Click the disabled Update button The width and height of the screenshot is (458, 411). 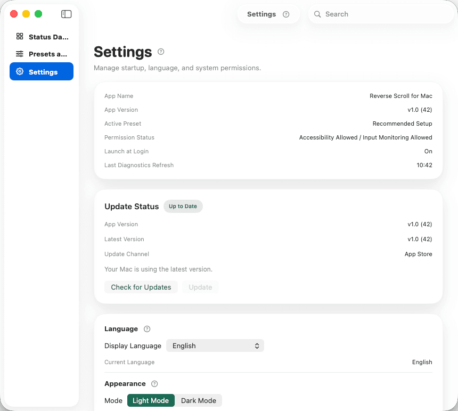point(200,287)
